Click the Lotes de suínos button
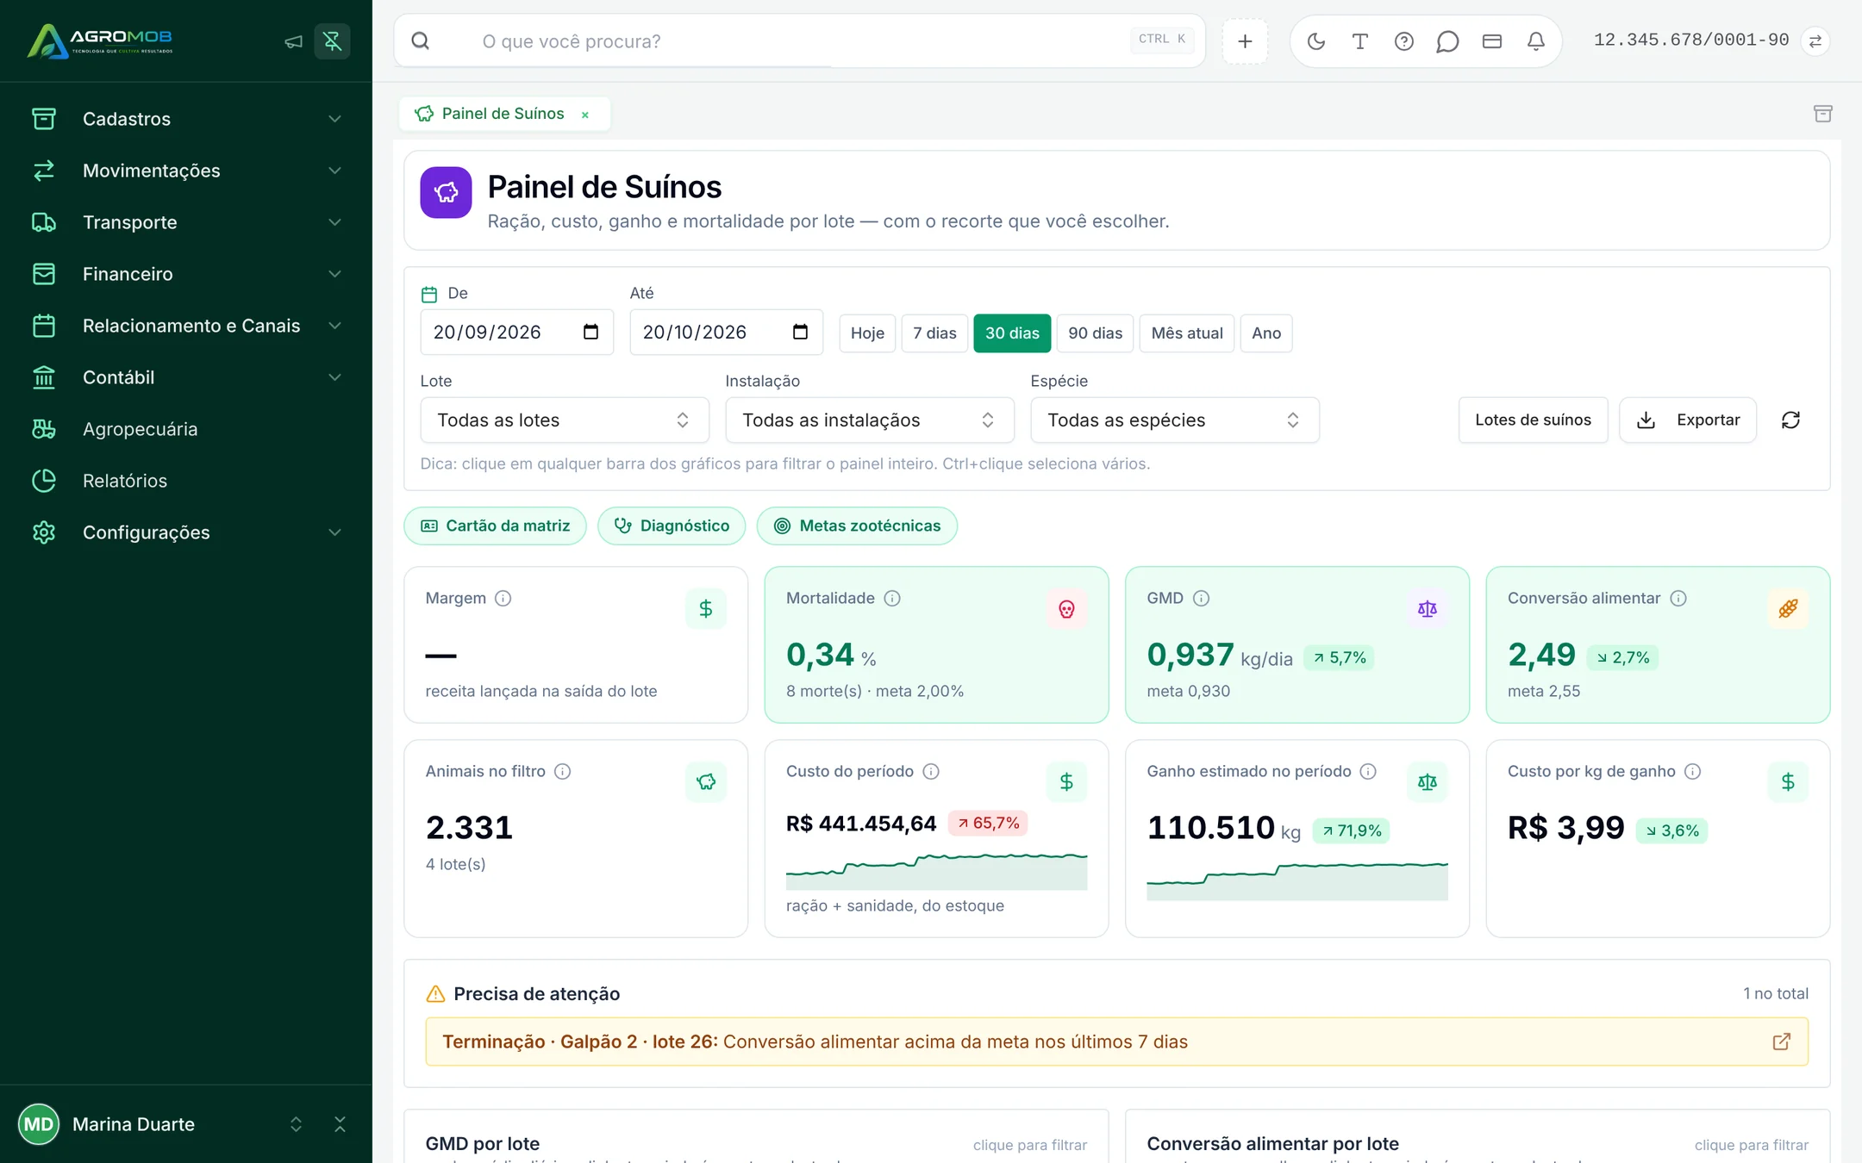The height and width of the screenshot is (1163, 1862). pos(1533,420)
